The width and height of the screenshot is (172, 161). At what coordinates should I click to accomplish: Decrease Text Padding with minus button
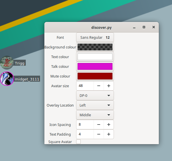99,134
